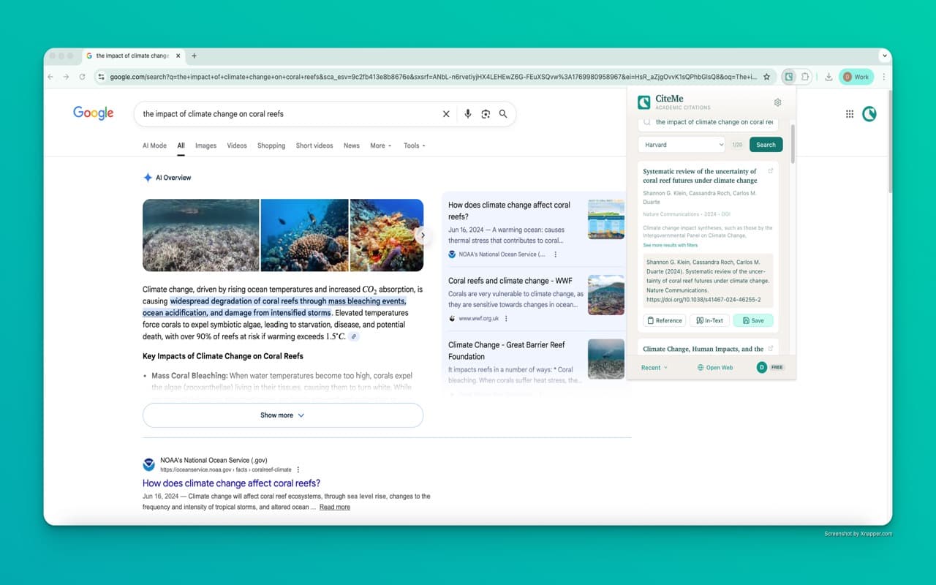Expand AI Overview with Show more
The height and width of the screenshot is (585, 936).
tap(283, 415)
